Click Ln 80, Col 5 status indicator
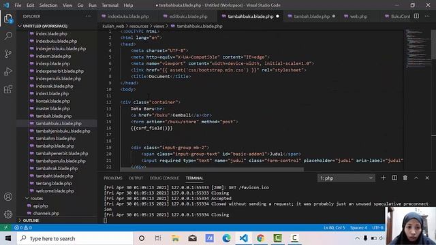 [334, 227]
